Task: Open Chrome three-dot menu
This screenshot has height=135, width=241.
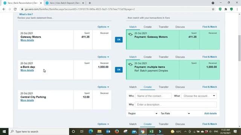Action: point(237,9)
